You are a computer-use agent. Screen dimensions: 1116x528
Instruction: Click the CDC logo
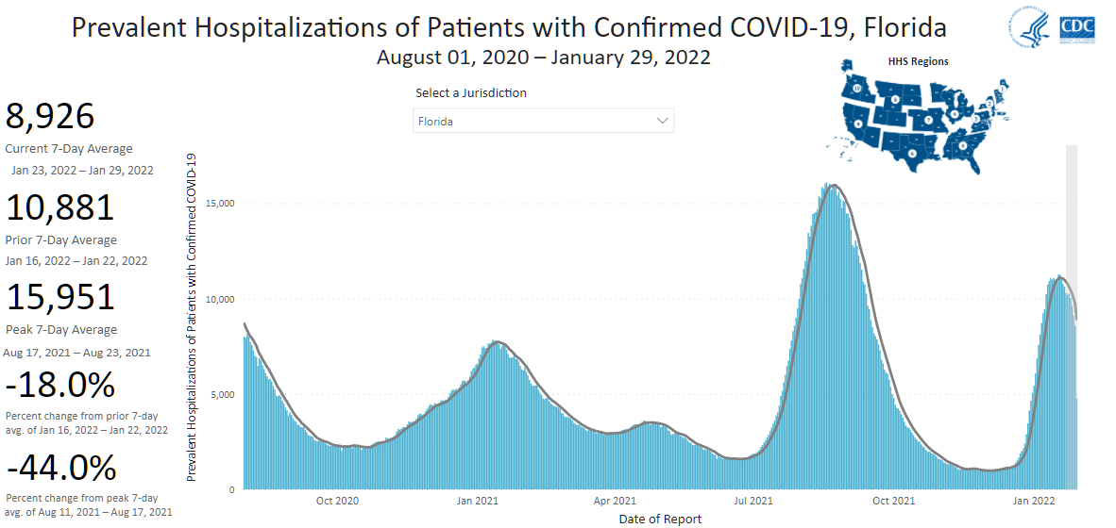(1077, 26)
